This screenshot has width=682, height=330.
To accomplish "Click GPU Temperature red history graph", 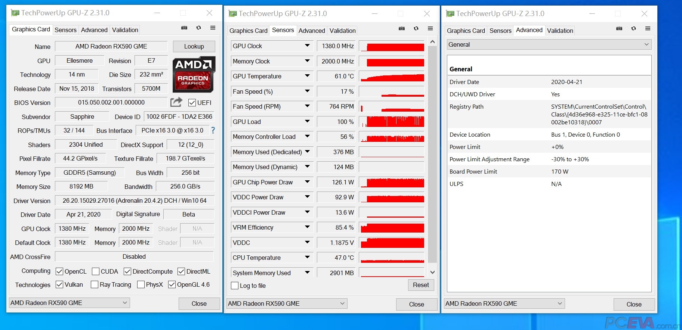I will click(392, 76).
